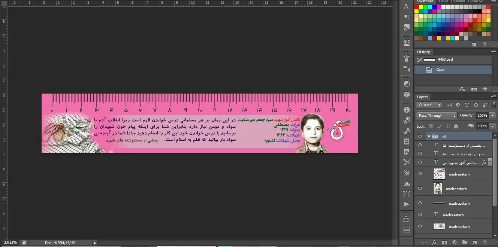Pick the pure yellow swatch in top row
The width and height of the screenshot is (498, 247).
pos(421,7)
